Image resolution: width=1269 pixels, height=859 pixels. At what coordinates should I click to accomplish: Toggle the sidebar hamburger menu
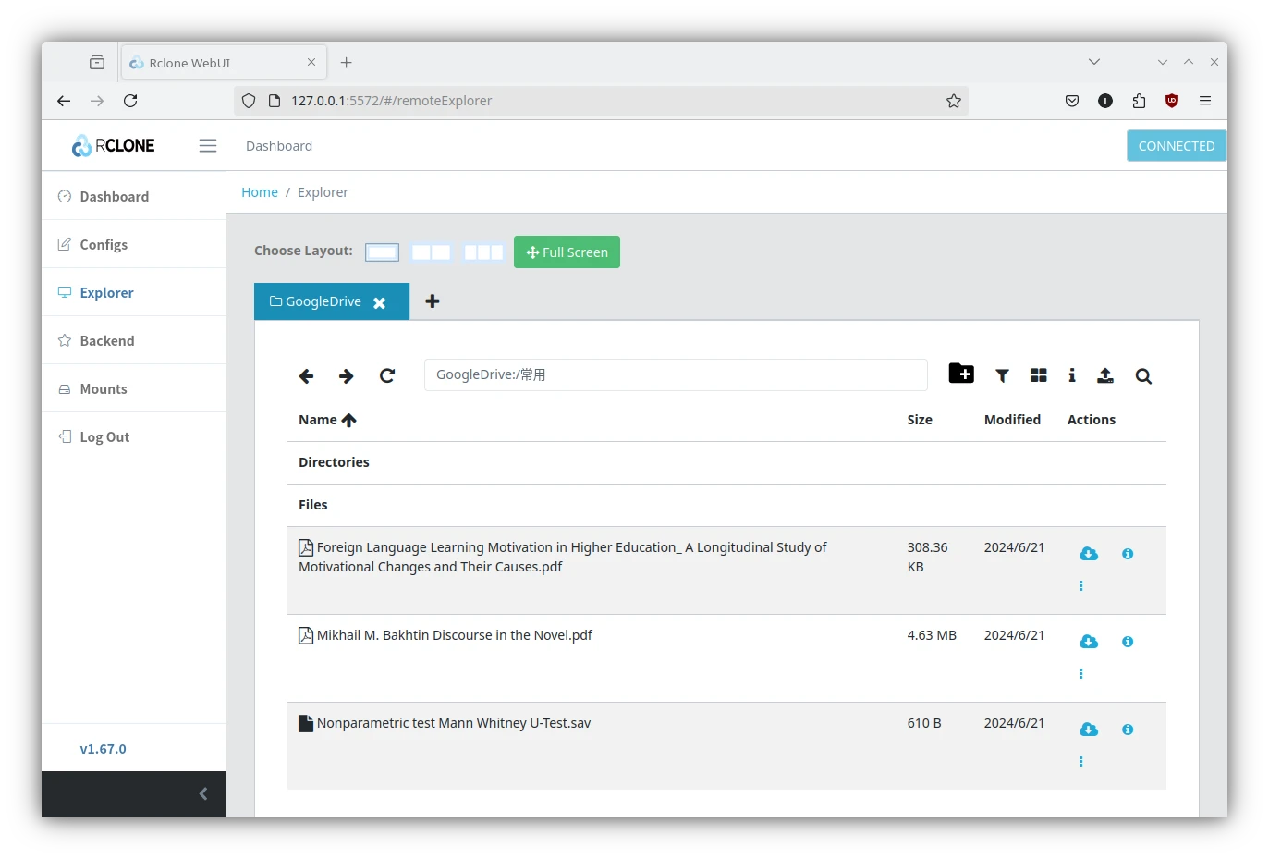coord(208,146)
